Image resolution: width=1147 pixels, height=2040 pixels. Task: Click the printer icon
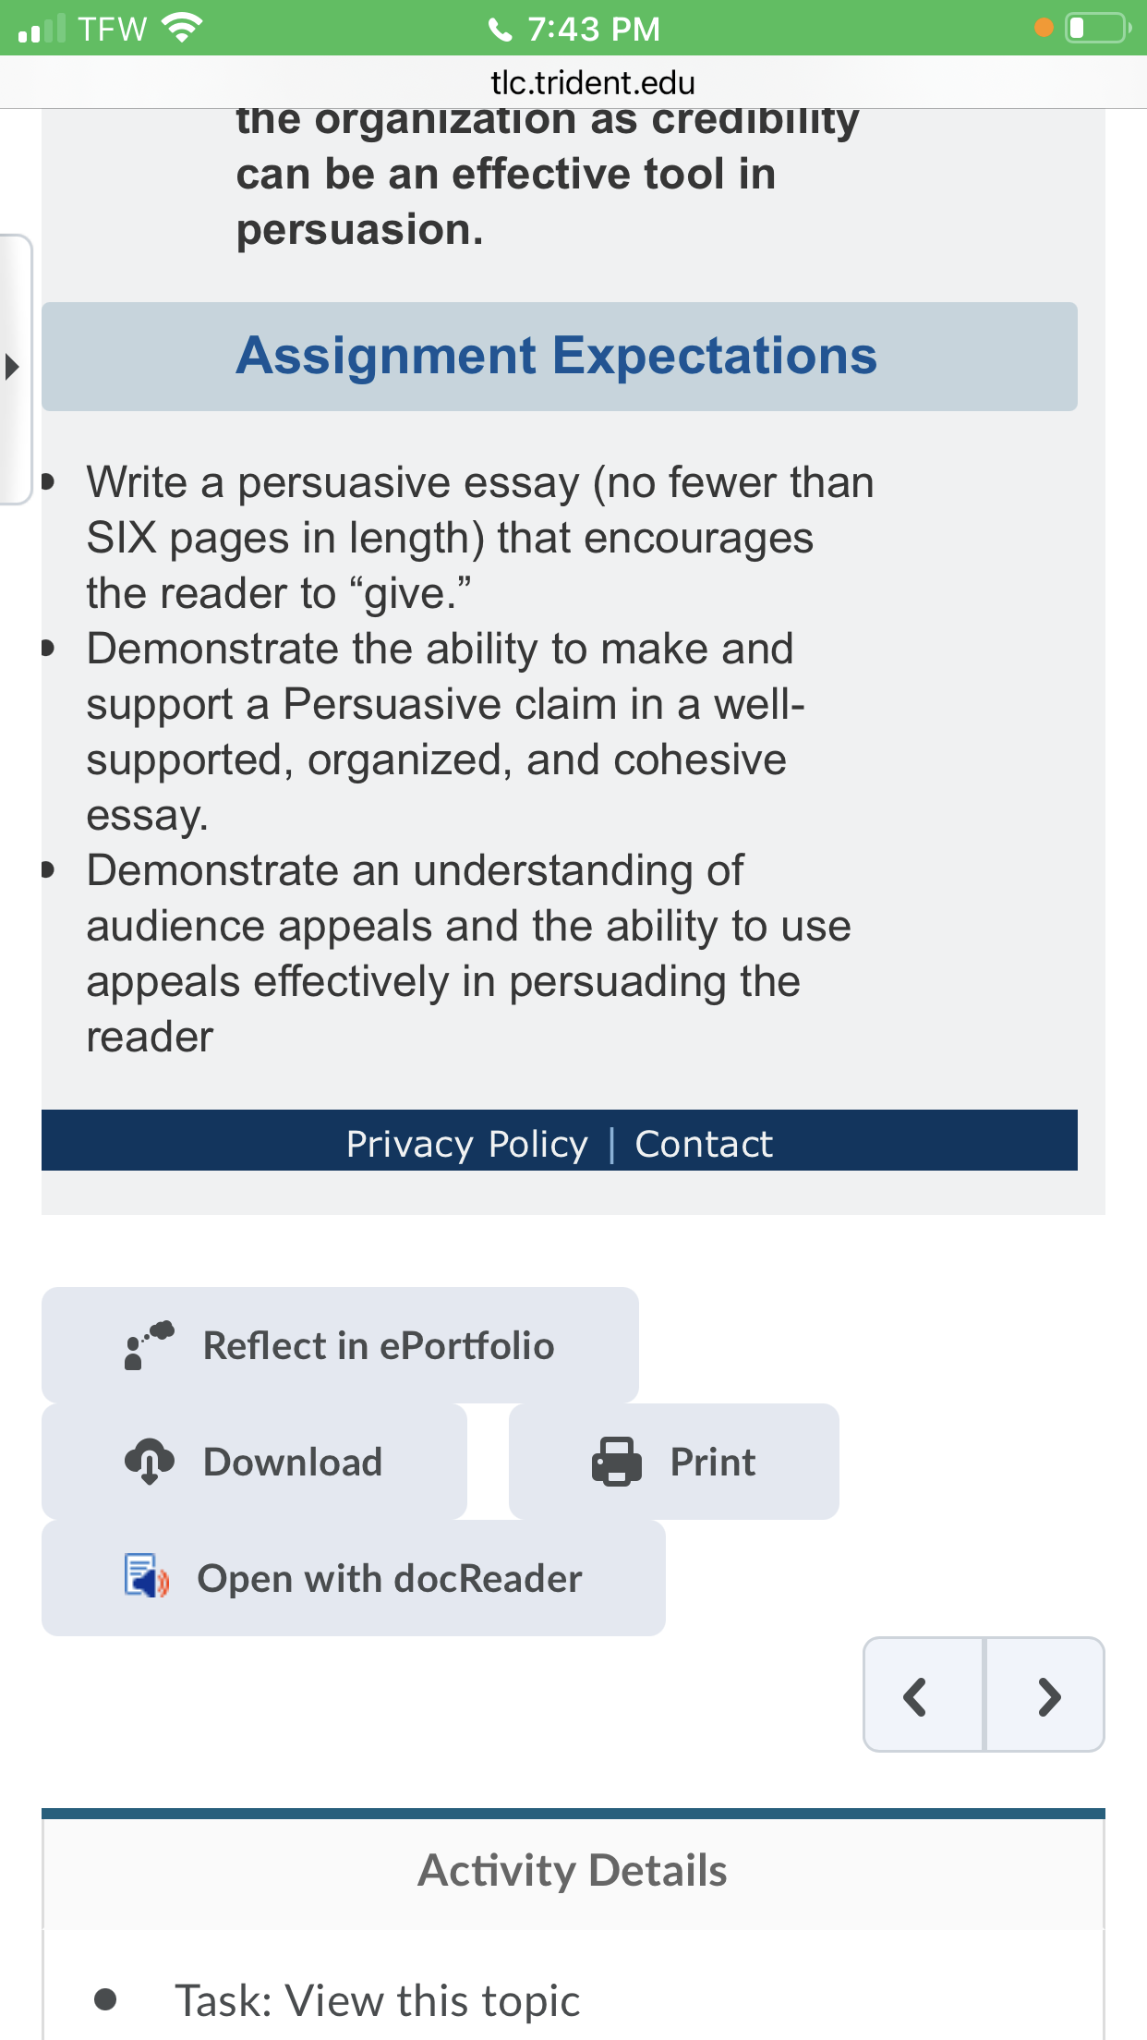click(x=616, y=1462)
